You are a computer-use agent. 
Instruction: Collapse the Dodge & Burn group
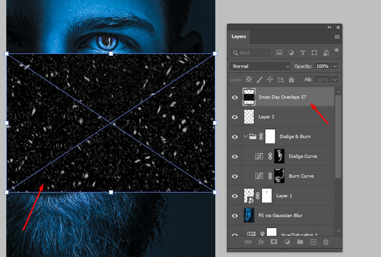tap(246, 136)
